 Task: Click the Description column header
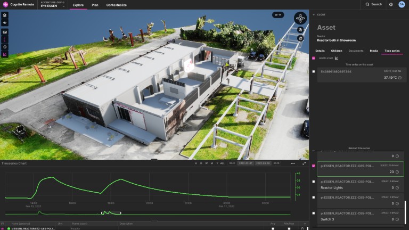coord(126,224)
